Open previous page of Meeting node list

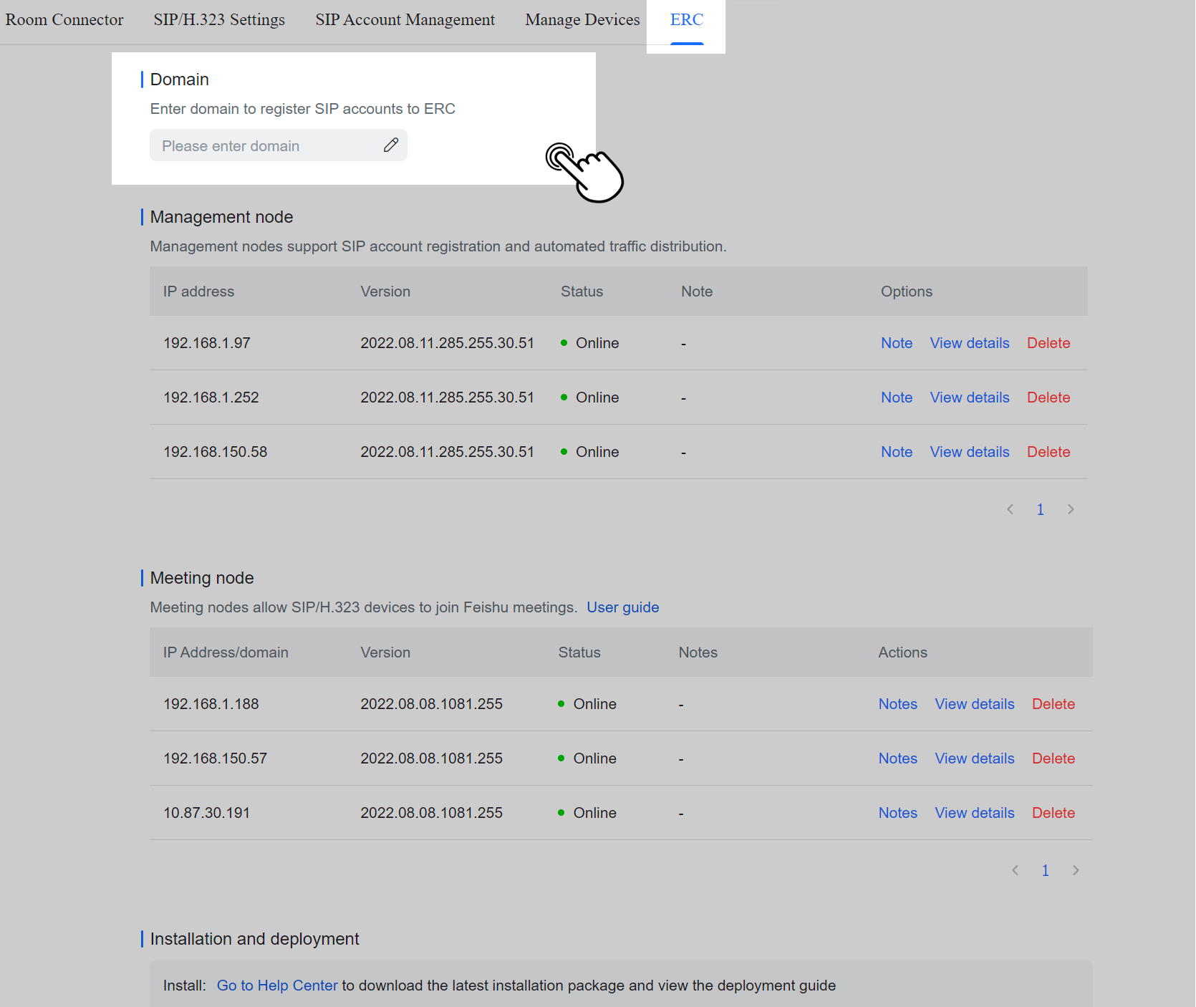point(1015,870)
